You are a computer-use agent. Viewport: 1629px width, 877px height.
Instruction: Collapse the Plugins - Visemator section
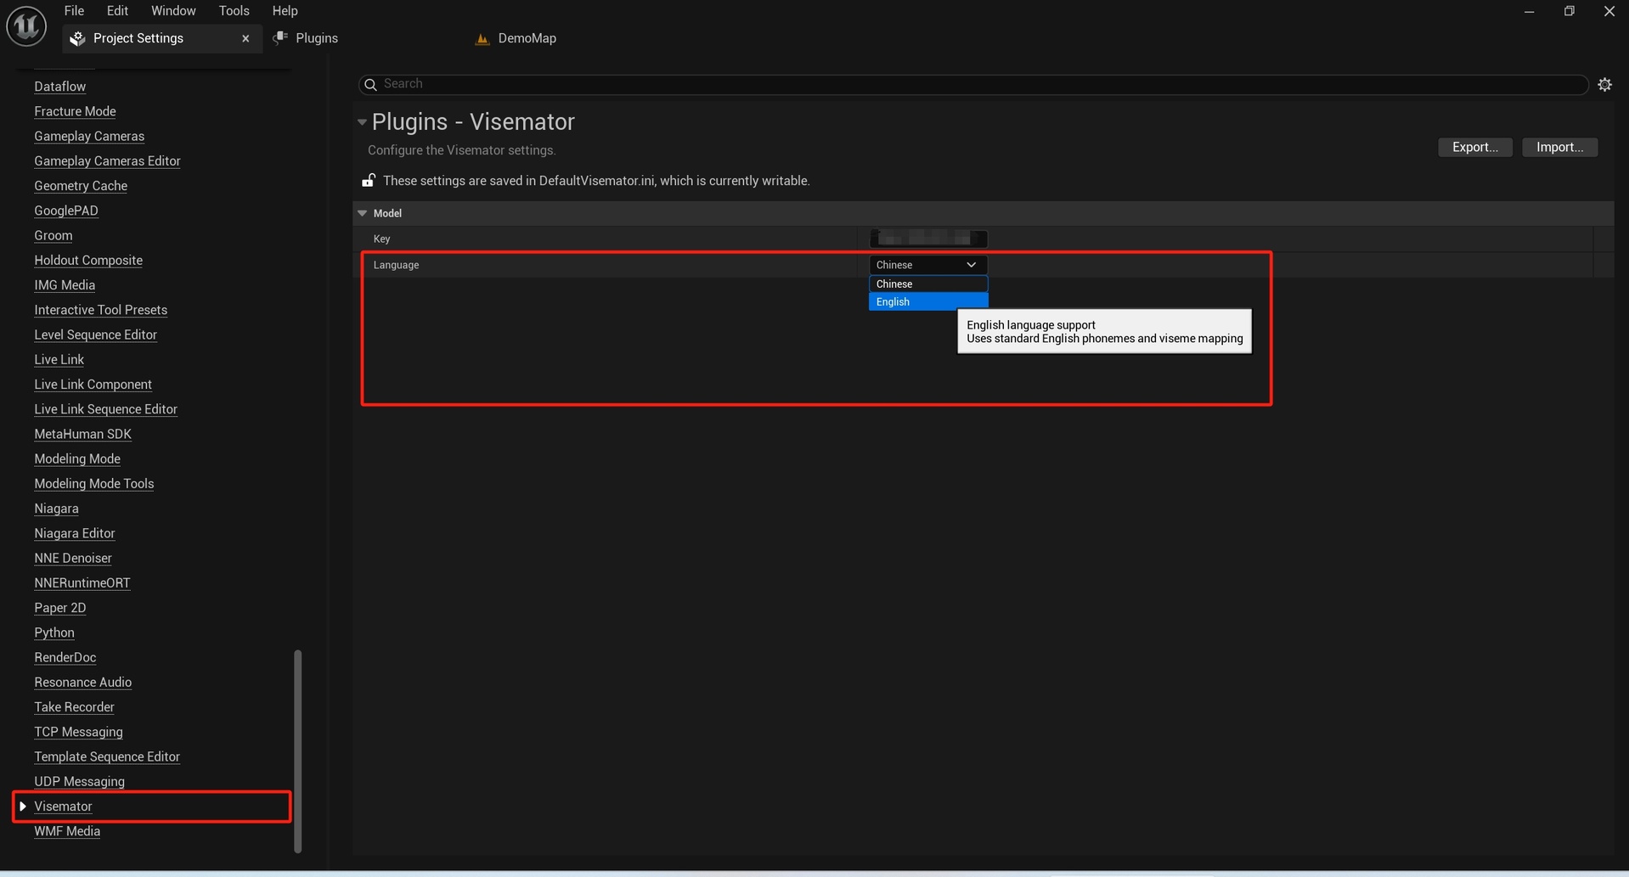362,122
